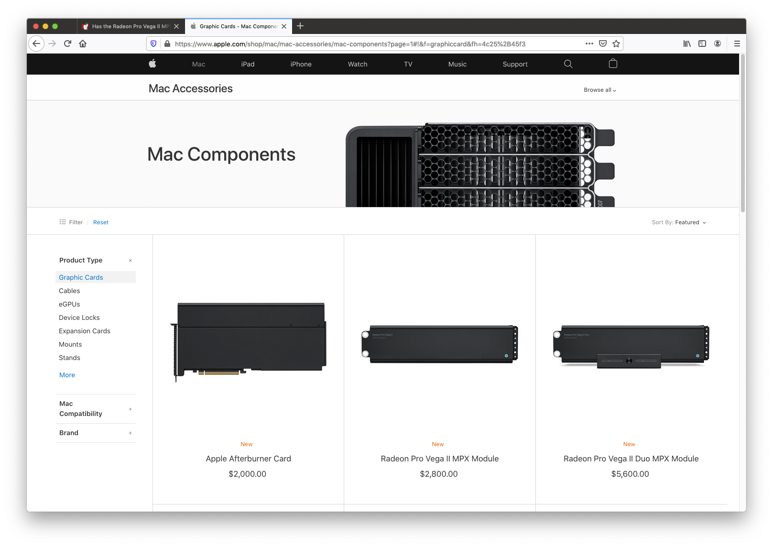Reload the current page

pyautogui.click(x=67, y=44)
